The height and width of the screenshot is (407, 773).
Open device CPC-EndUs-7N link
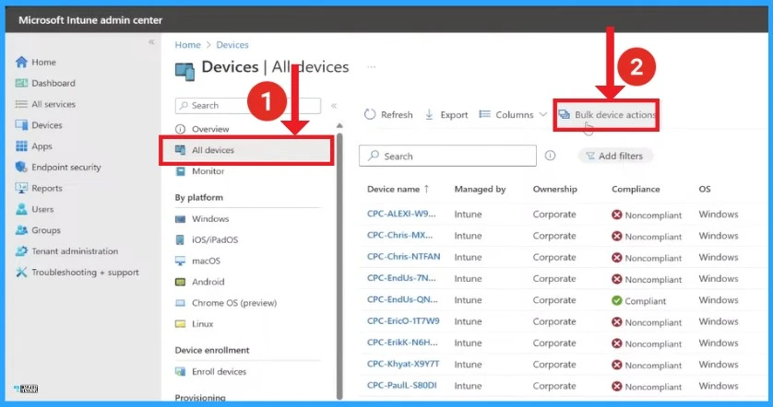(401, 278)
